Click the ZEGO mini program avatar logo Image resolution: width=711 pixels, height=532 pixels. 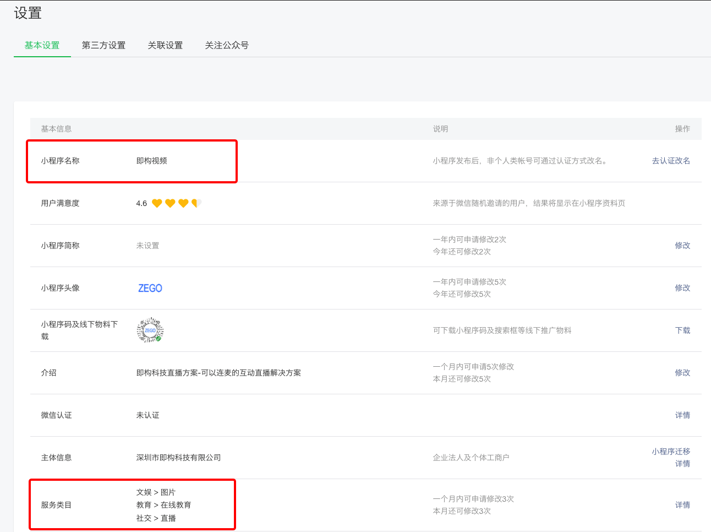pyautogui.click(x=150, y=288)
